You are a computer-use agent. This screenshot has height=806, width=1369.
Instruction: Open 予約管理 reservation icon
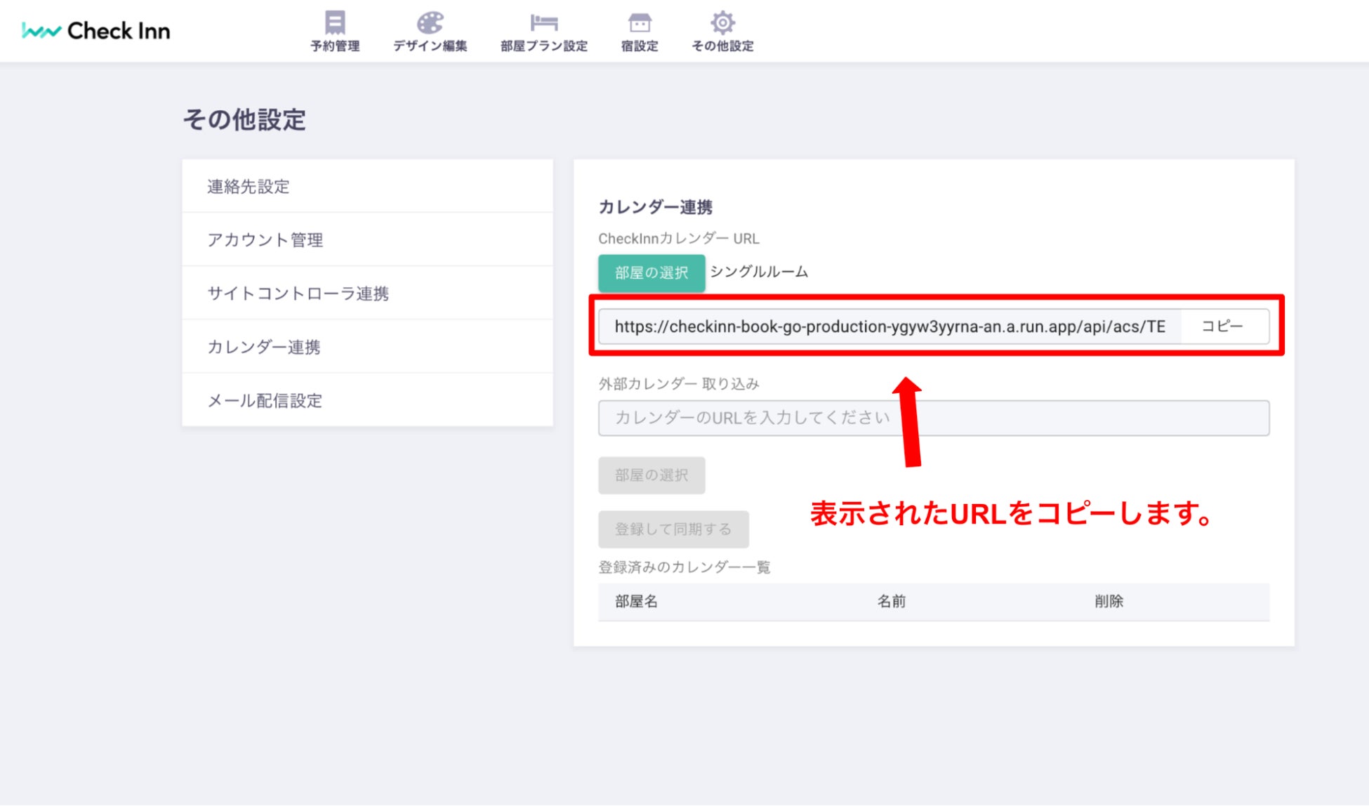click(x=335, y=23)
